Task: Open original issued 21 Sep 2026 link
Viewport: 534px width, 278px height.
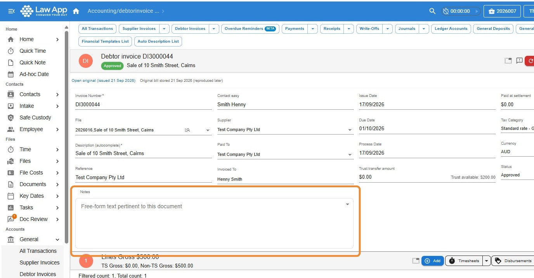Action: point(103,81)
